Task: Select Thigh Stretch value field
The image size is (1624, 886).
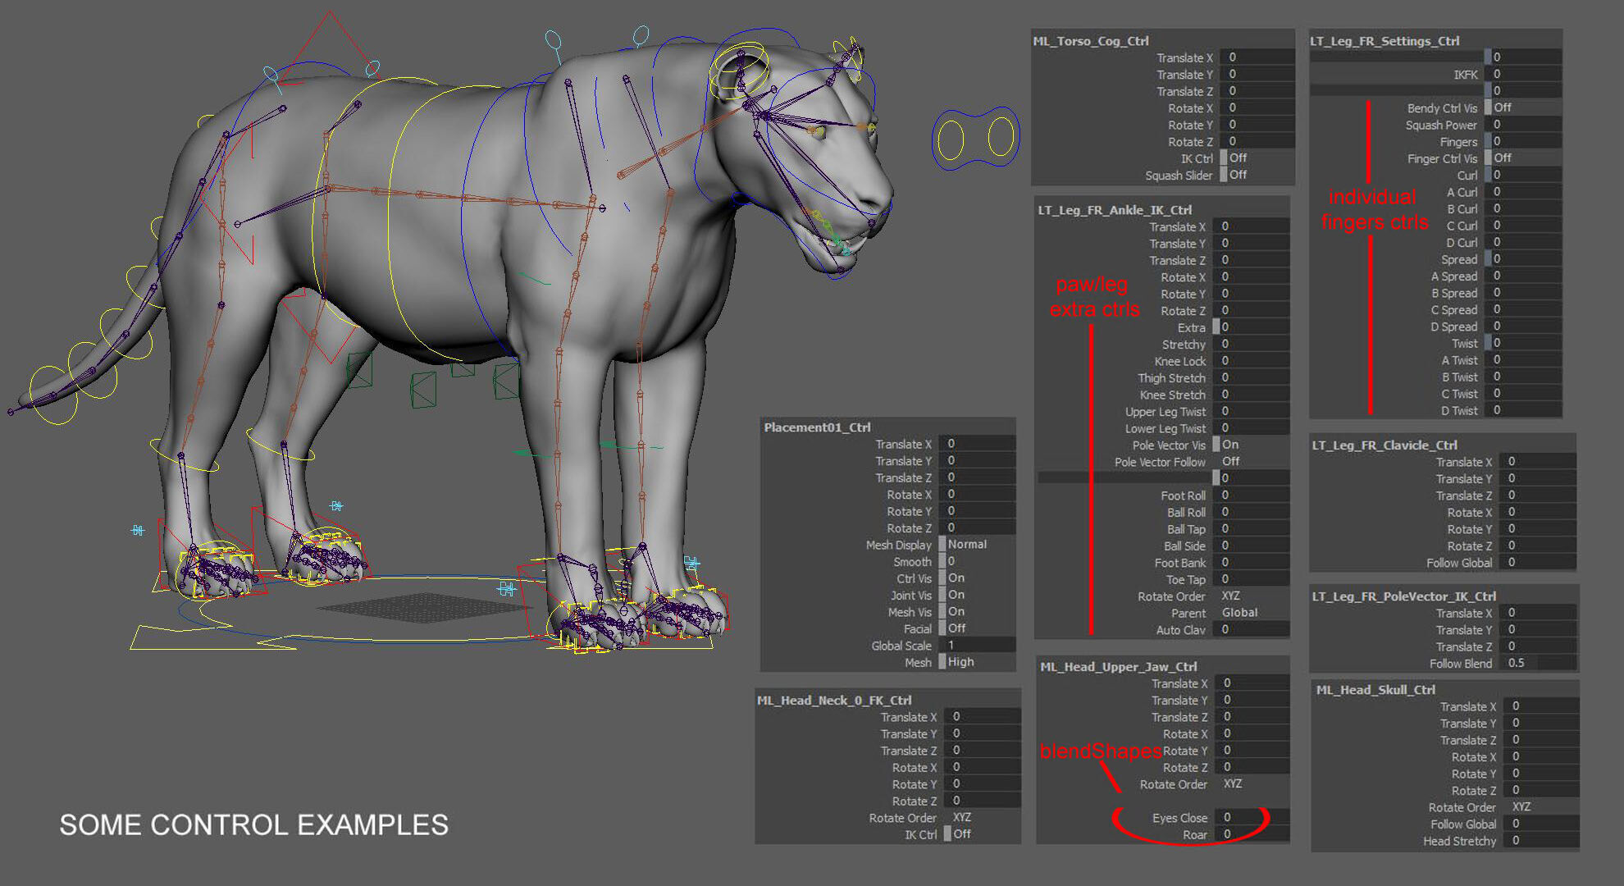Action: 1251,378
